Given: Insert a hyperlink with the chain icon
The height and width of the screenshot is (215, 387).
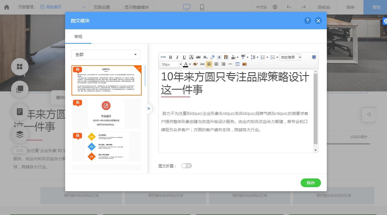Looking at the screenshot, I should point(202,64).
